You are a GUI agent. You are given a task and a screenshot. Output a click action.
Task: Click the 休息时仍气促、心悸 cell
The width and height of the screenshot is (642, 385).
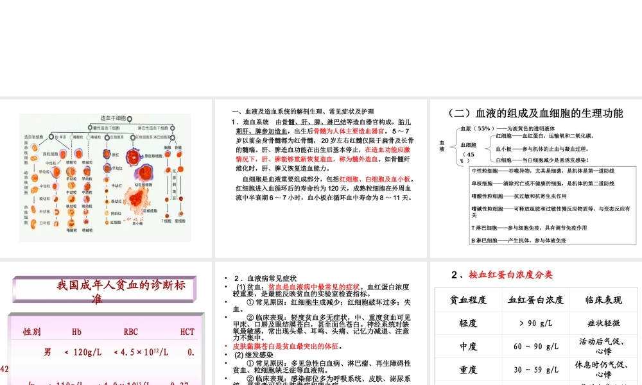(603, 370)
